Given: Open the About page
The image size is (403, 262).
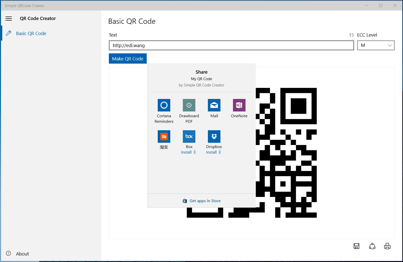Looking at the screenshot, I should (x=51, y=254).
